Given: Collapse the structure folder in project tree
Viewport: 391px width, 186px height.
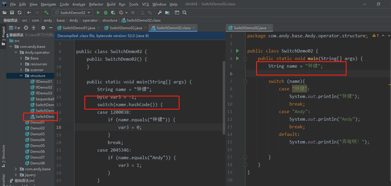Looking at the screenshot, I should pyautogui.click(x=21, y=76).
